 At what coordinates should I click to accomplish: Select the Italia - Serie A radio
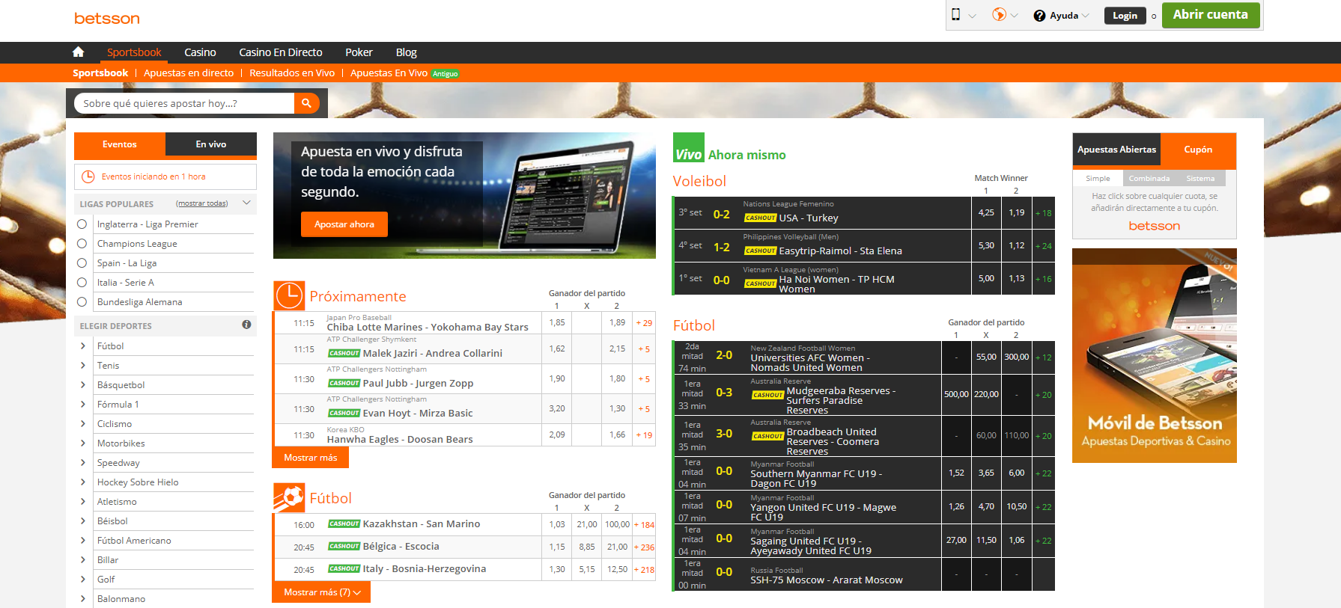click(82, 282)
